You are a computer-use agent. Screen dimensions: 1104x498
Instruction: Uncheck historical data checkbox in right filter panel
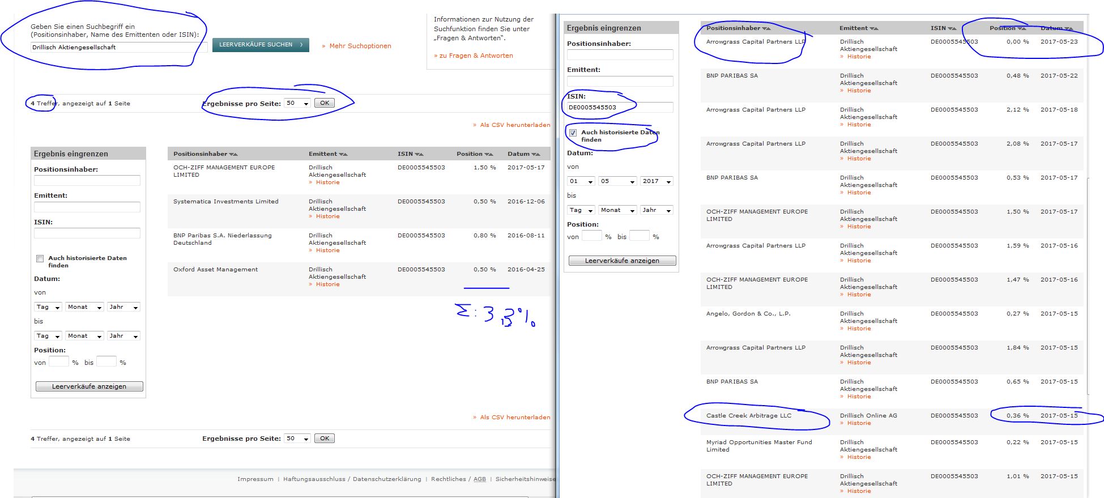point(573,133)
